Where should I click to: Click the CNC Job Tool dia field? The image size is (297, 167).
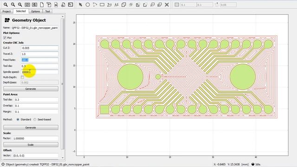click(39, 66)
